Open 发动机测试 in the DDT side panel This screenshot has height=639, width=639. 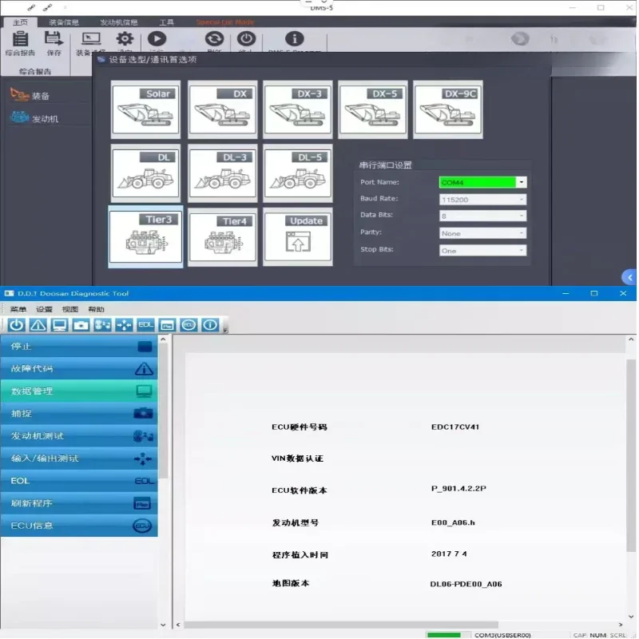click(x=79, y=436)
